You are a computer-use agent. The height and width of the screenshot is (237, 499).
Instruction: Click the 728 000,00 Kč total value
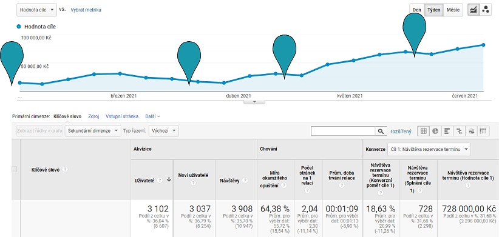click(x=469, y=209)
